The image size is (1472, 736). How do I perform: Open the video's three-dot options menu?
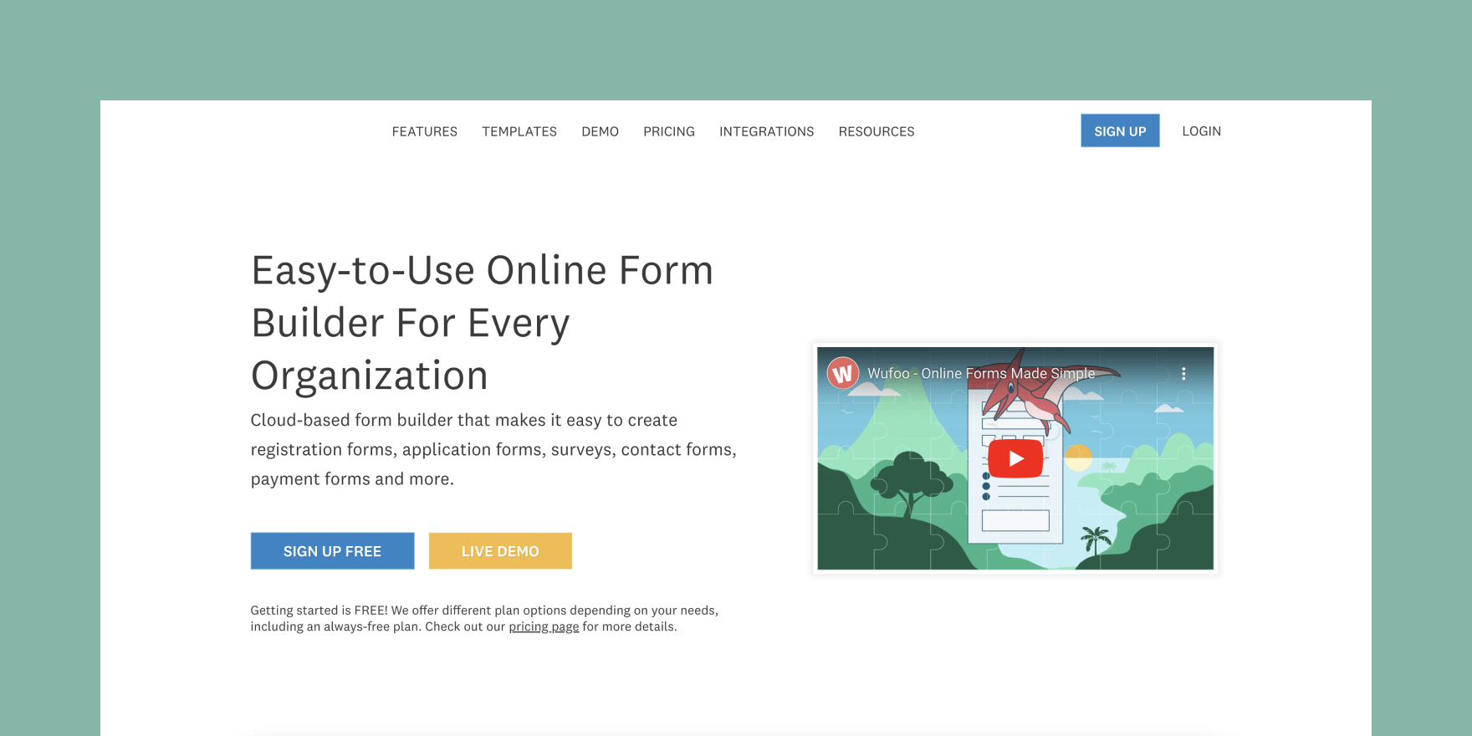coord(1183,374)
